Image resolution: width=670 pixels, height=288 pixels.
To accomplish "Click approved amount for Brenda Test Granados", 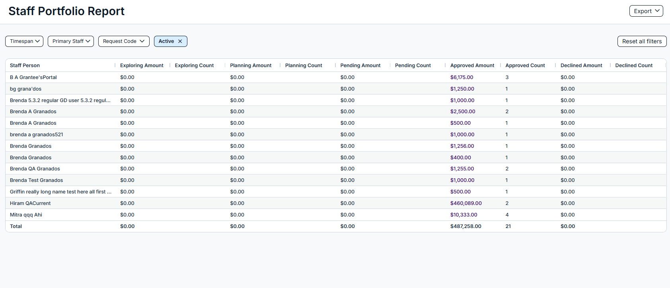I will tap(462, 180).
